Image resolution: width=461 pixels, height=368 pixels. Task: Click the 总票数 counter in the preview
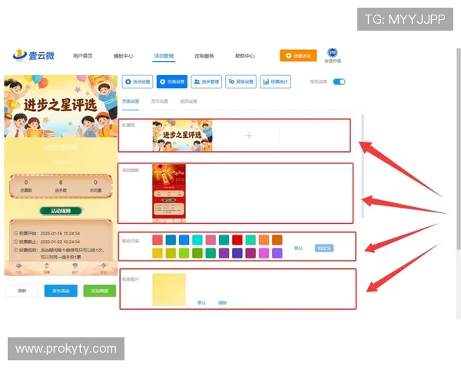point(26,186)
